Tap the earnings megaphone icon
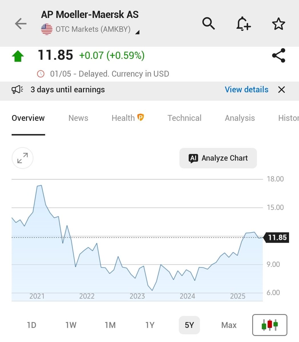This screenshot has height=342, width=299. tap(17, 90)
